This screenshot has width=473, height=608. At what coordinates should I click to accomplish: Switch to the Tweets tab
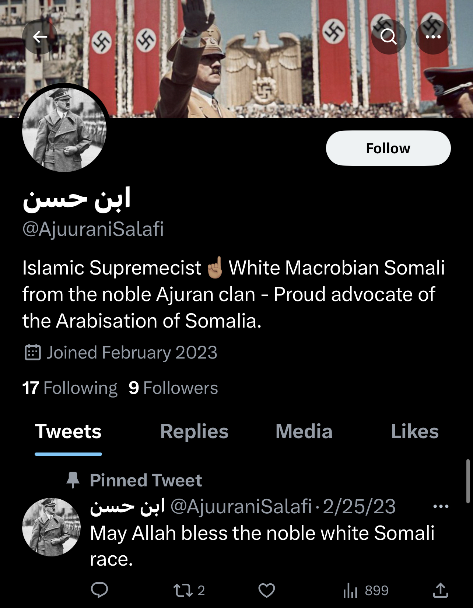point(68,431)
